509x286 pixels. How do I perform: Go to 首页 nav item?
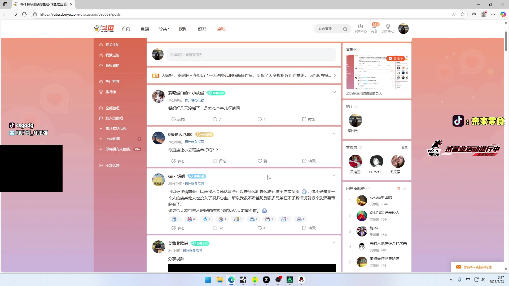tap(126, 29)
